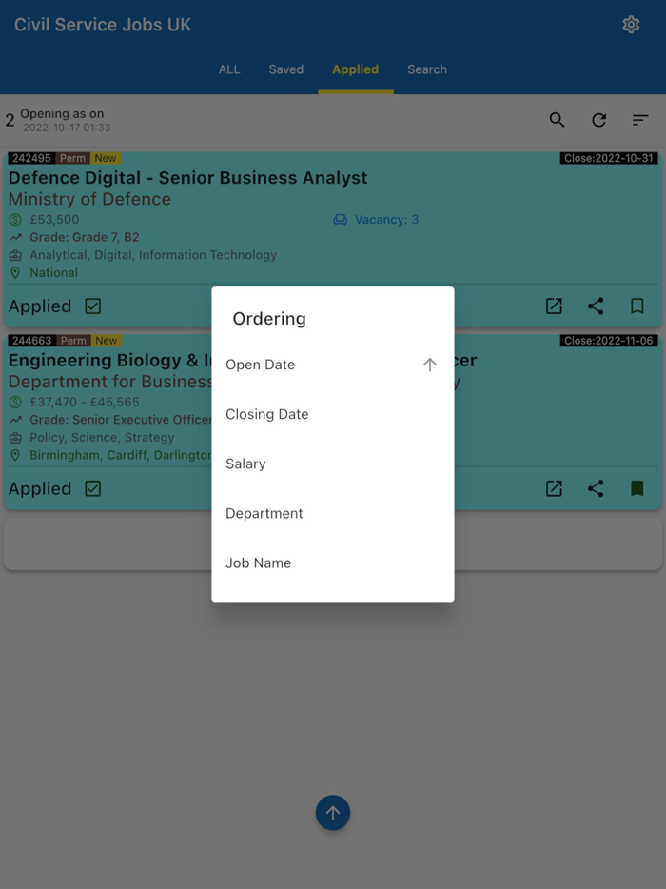Click Ministry of Defence department name
This screenshot has width=666, height=889.
point(89,199)
